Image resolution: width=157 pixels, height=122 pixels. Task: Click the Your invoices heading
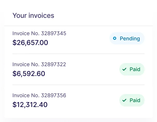(x=33, y=16)
